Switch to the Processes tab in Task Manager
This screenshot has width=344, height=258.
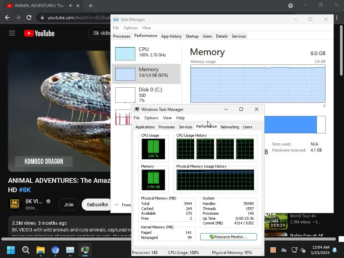[x=122, y=36]
